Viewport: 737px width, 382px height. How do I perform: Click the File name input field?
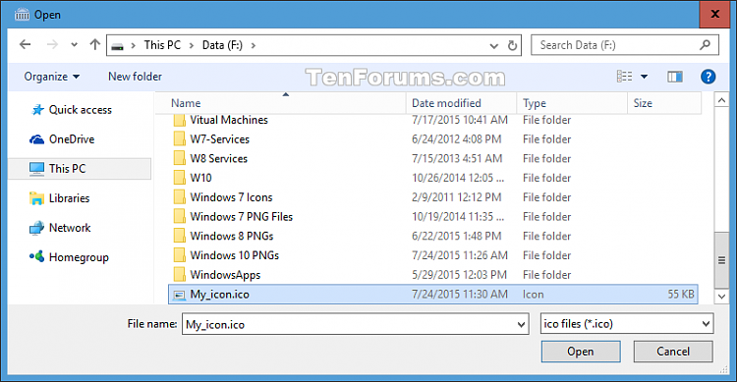[356, 324]
